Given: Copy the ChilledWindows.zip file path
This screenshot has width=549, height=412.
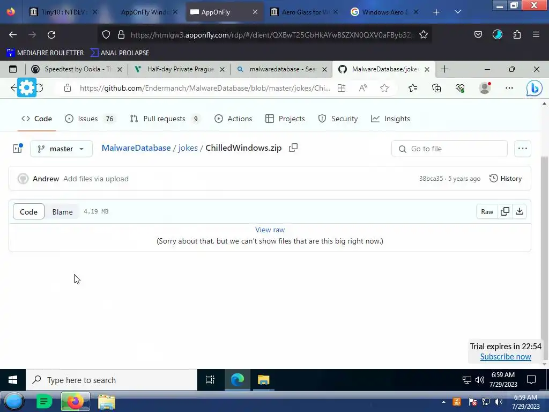Looking at the screenshot, I should (x=293, y=148).
